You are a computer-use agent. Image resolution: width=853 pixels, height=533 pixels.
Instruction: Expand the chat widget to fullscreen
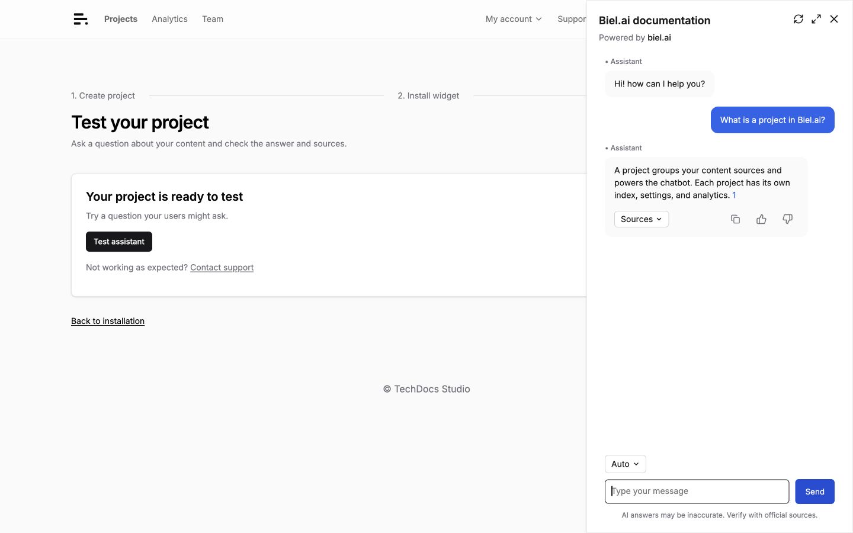pos(816,19)
